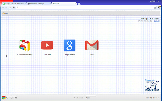Open the Gmail app icon

coord(92,45)
